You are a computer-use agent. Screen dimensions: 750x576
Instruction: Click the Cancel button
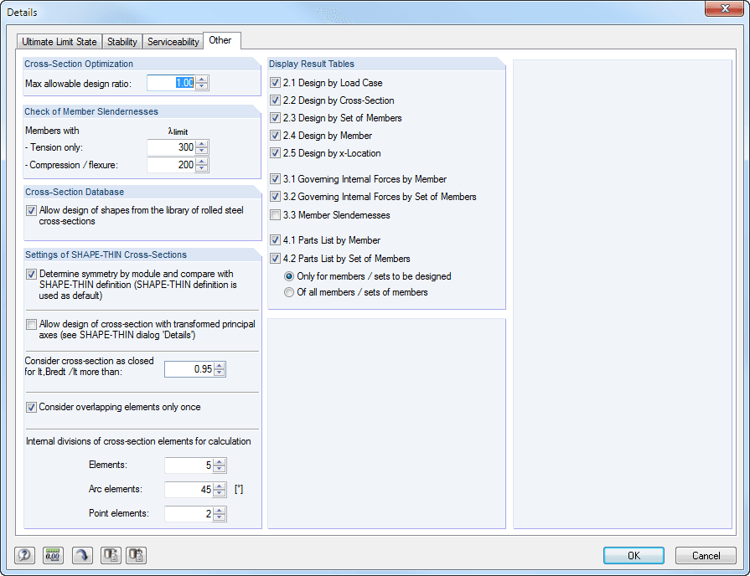pyautogui.click(x=706, y=555)
